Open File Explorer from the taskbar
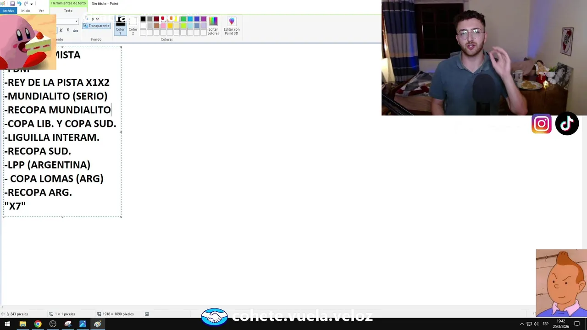Image resolution: width=587 pixels, height=330 pixels. click(x=22, y=324)
